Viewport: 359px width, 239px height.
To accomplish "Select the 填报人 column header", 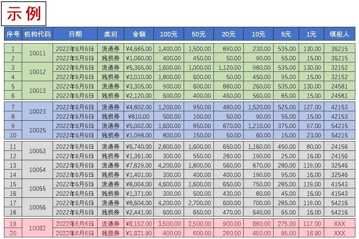I will [x=340, y=34].
